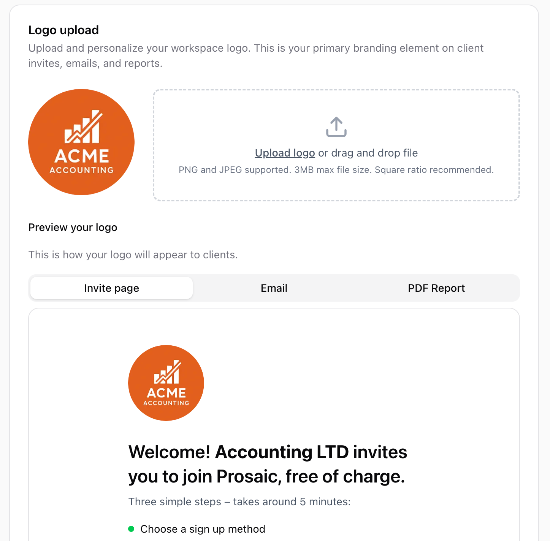Click the 'Welcome! Accounting LTD invites' headline line
Image resolution: width=550 pixels, height=541 pixels.
click(x=268, y=452)
